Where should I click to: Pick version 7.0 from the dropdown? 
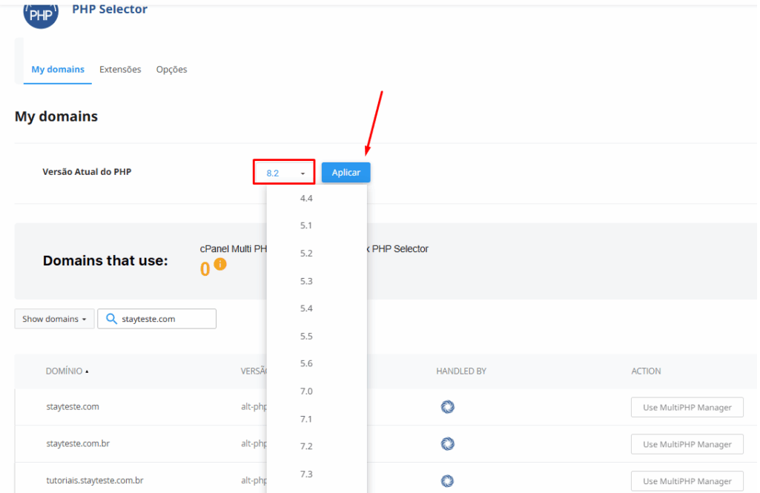click(306, 391)
